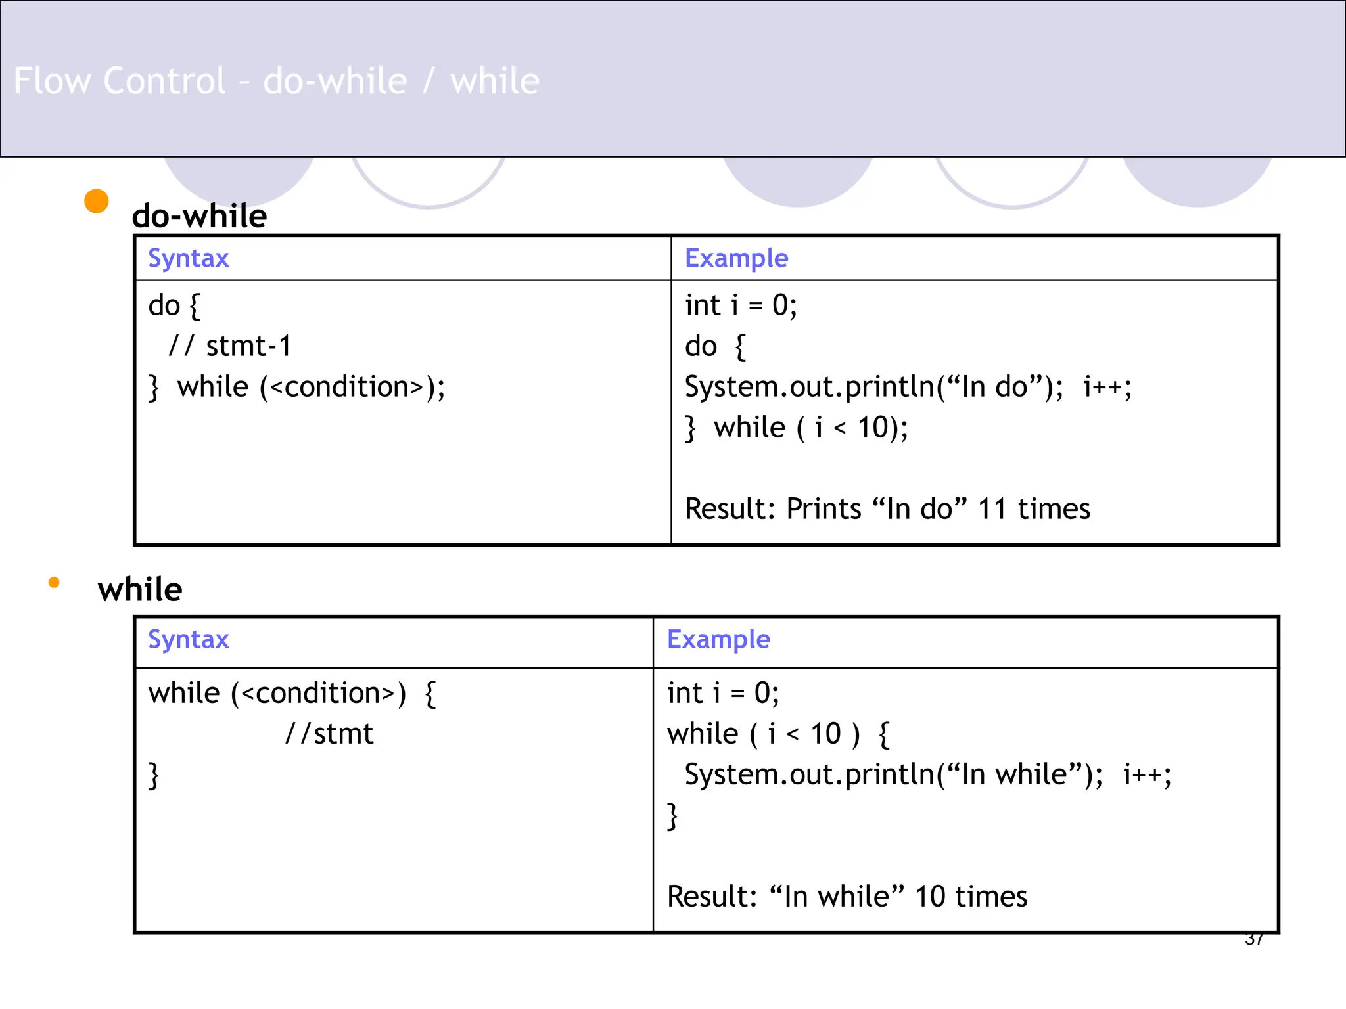
Task: Click the 'Example' header in do-while table
Action: click(736, 258)
